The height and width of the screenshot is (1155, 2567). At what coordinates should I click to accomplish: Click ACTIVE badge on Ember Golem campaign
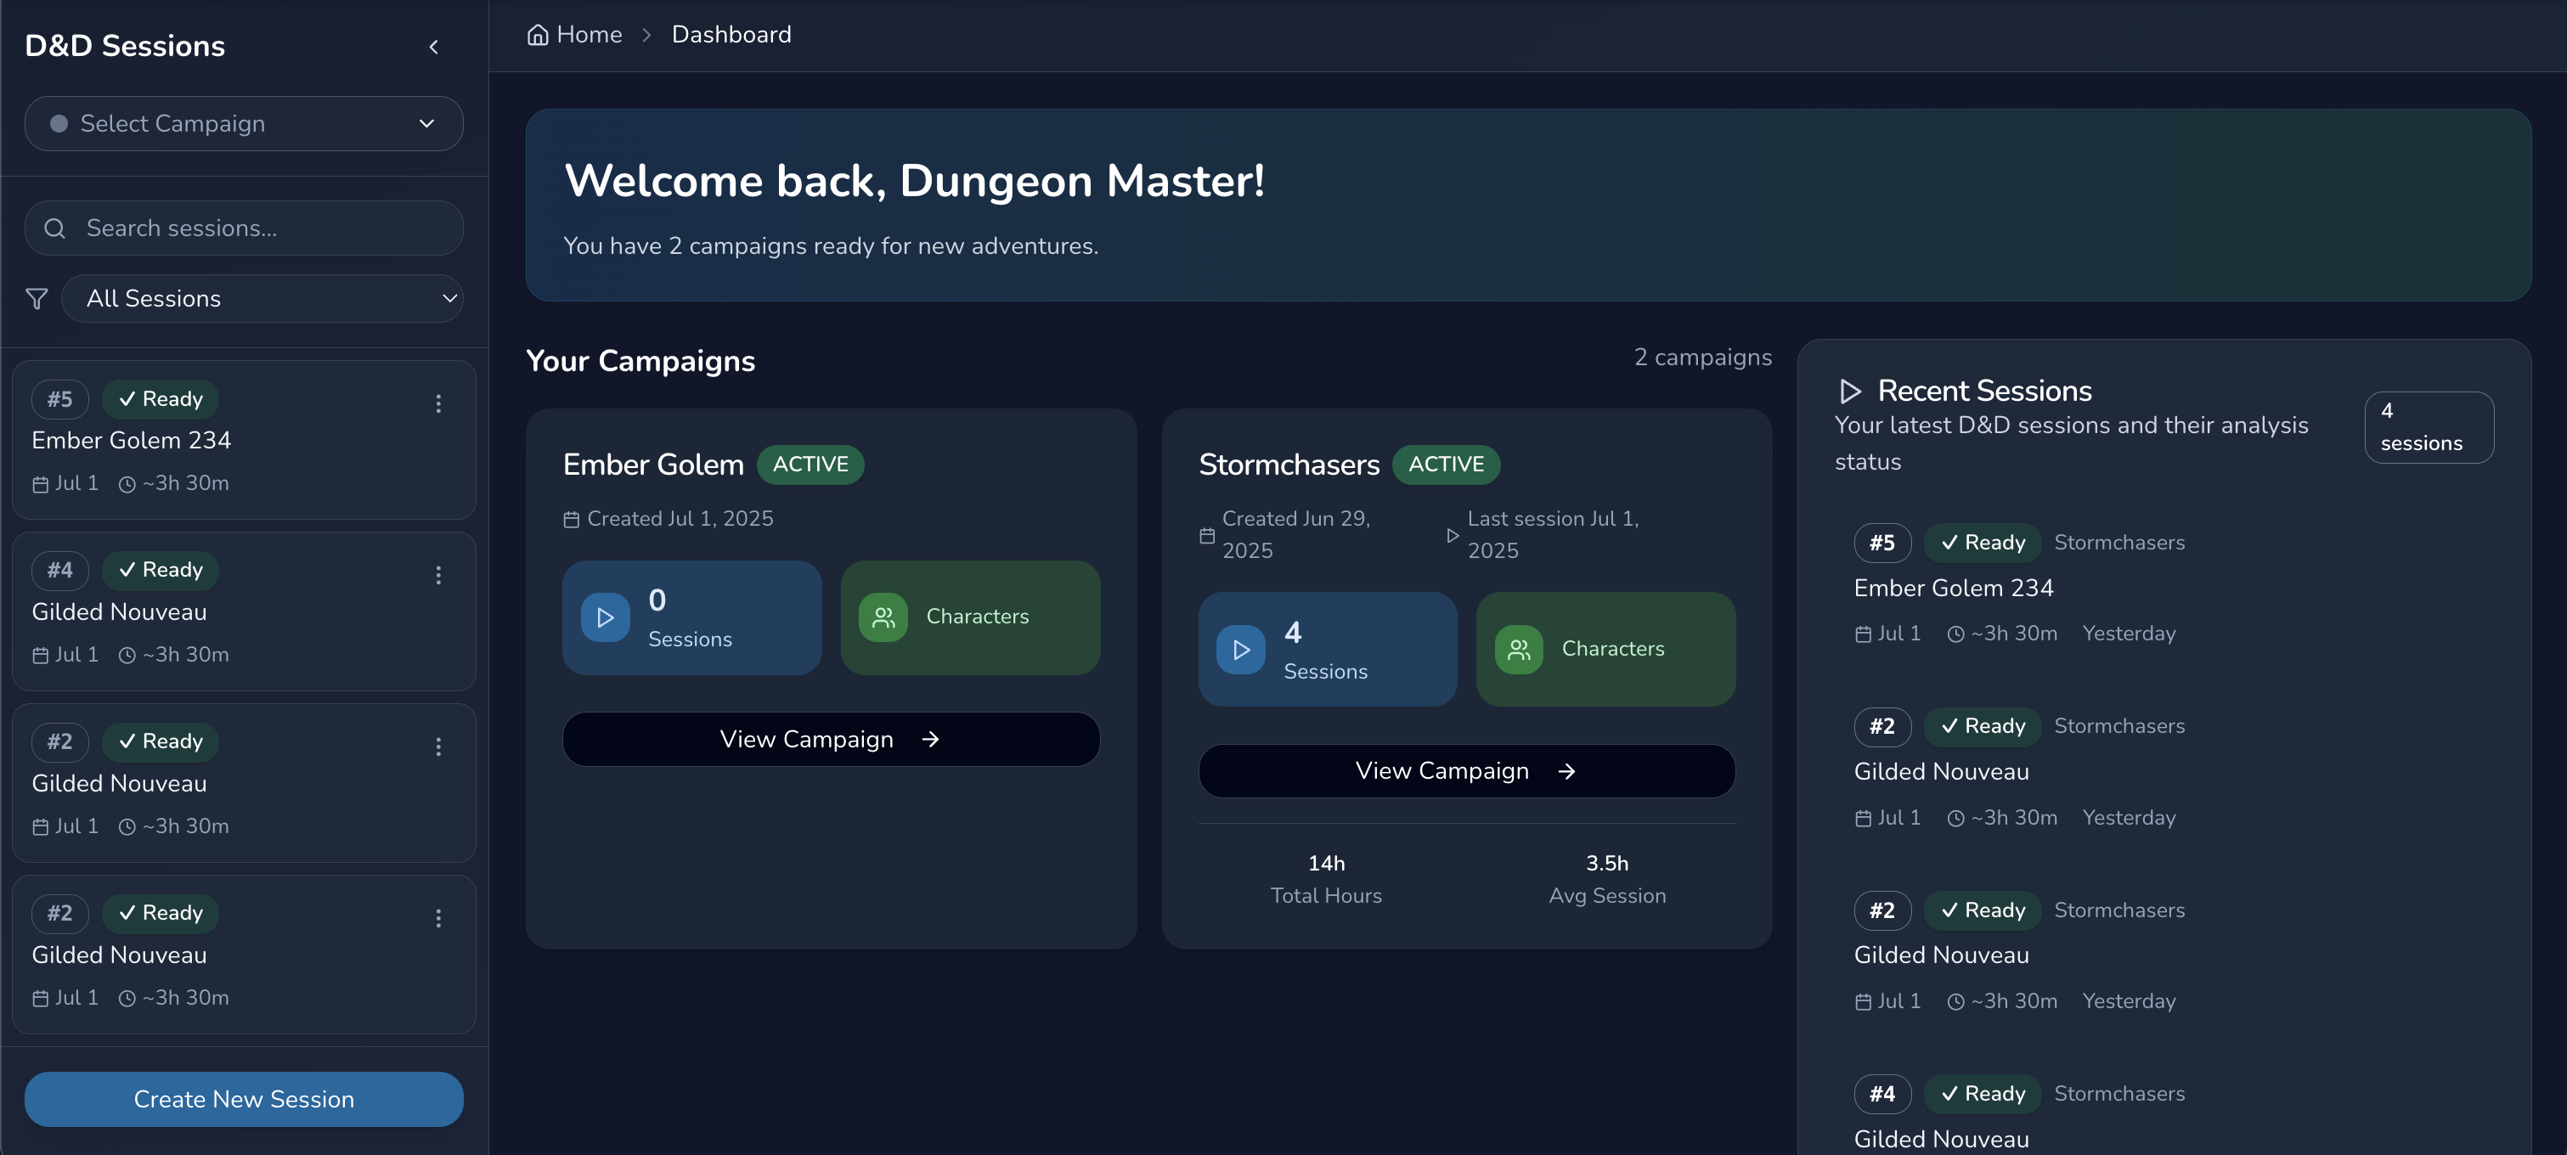pos(810,465)
